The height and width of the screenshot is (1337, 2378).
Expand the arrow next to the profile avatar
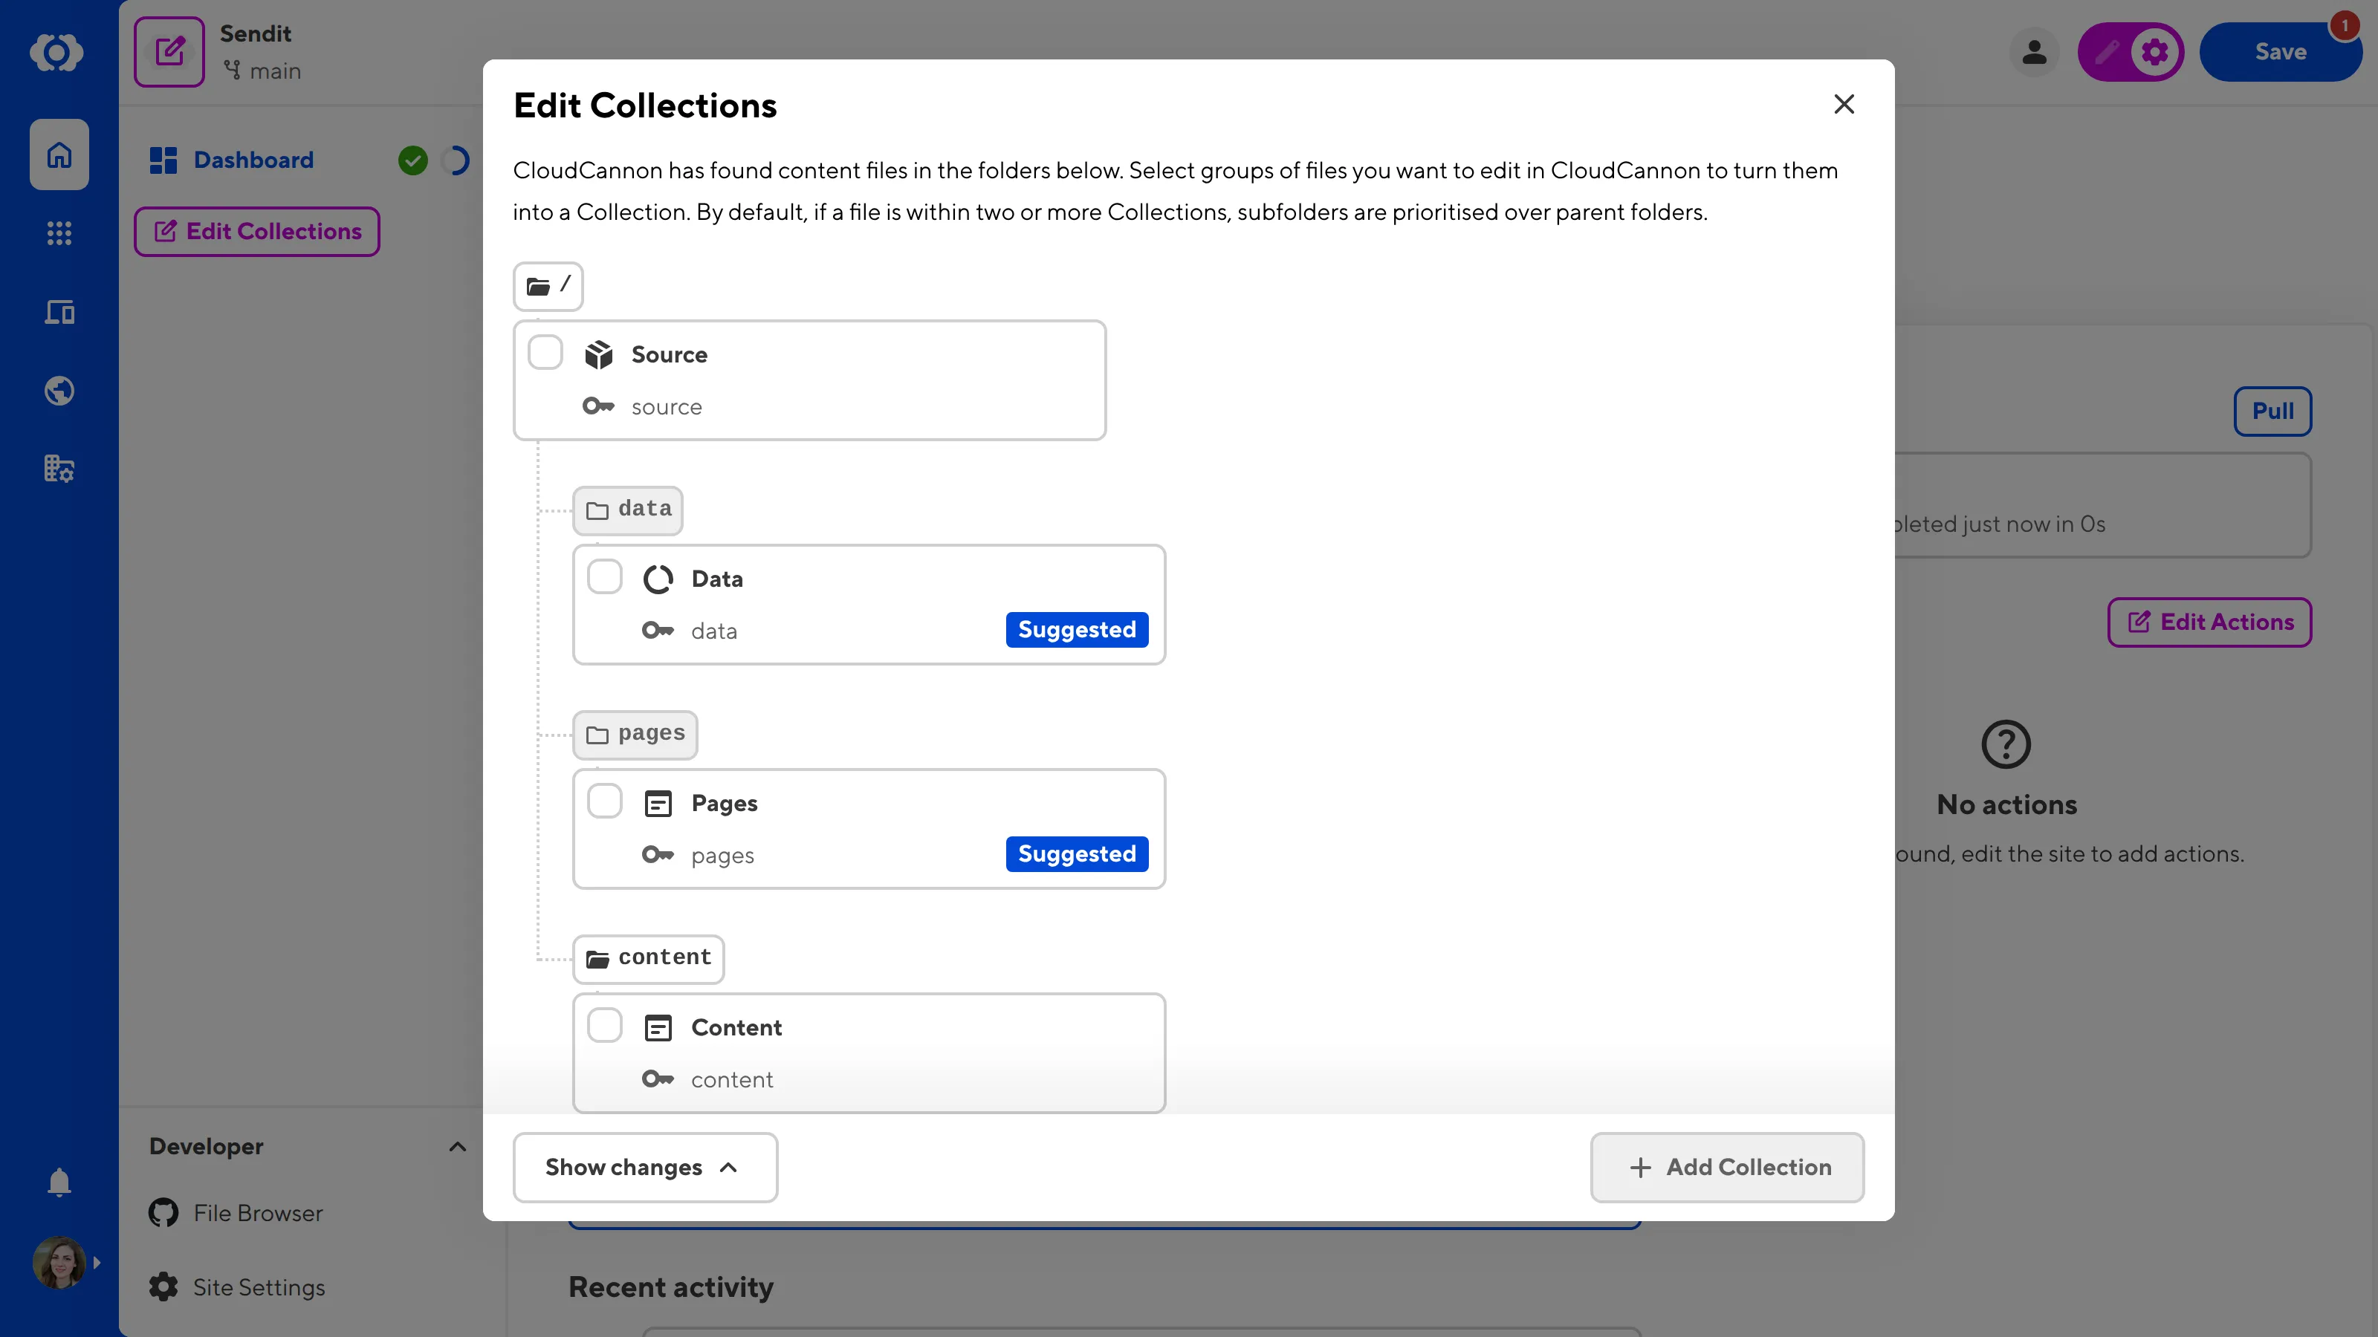pyautogui.click(x=98, y=1262)
